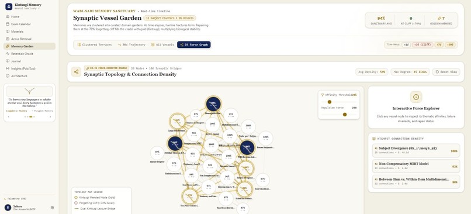Image resolution: width=471 pixels, height=214 pixels.
Task: Click the filter icon beside Affinity Threshold
Action: (x=323, y=95)
